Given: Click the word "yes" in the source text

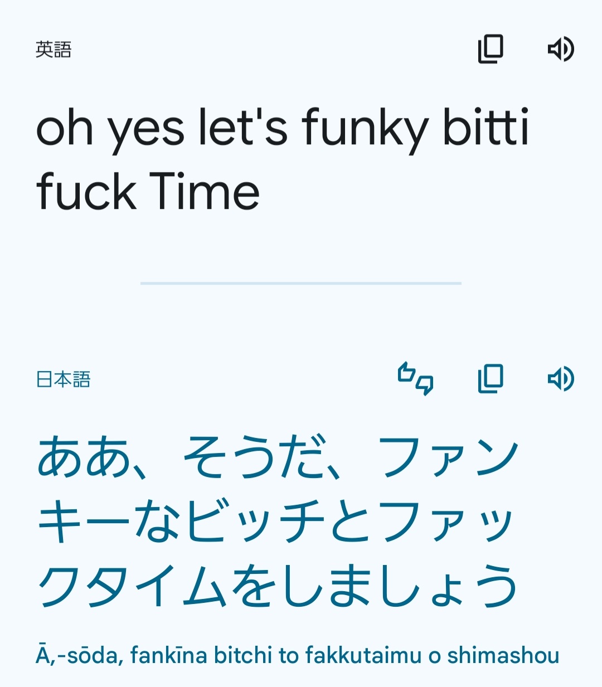Looking at the screenshot, I should tap(145, 129).
